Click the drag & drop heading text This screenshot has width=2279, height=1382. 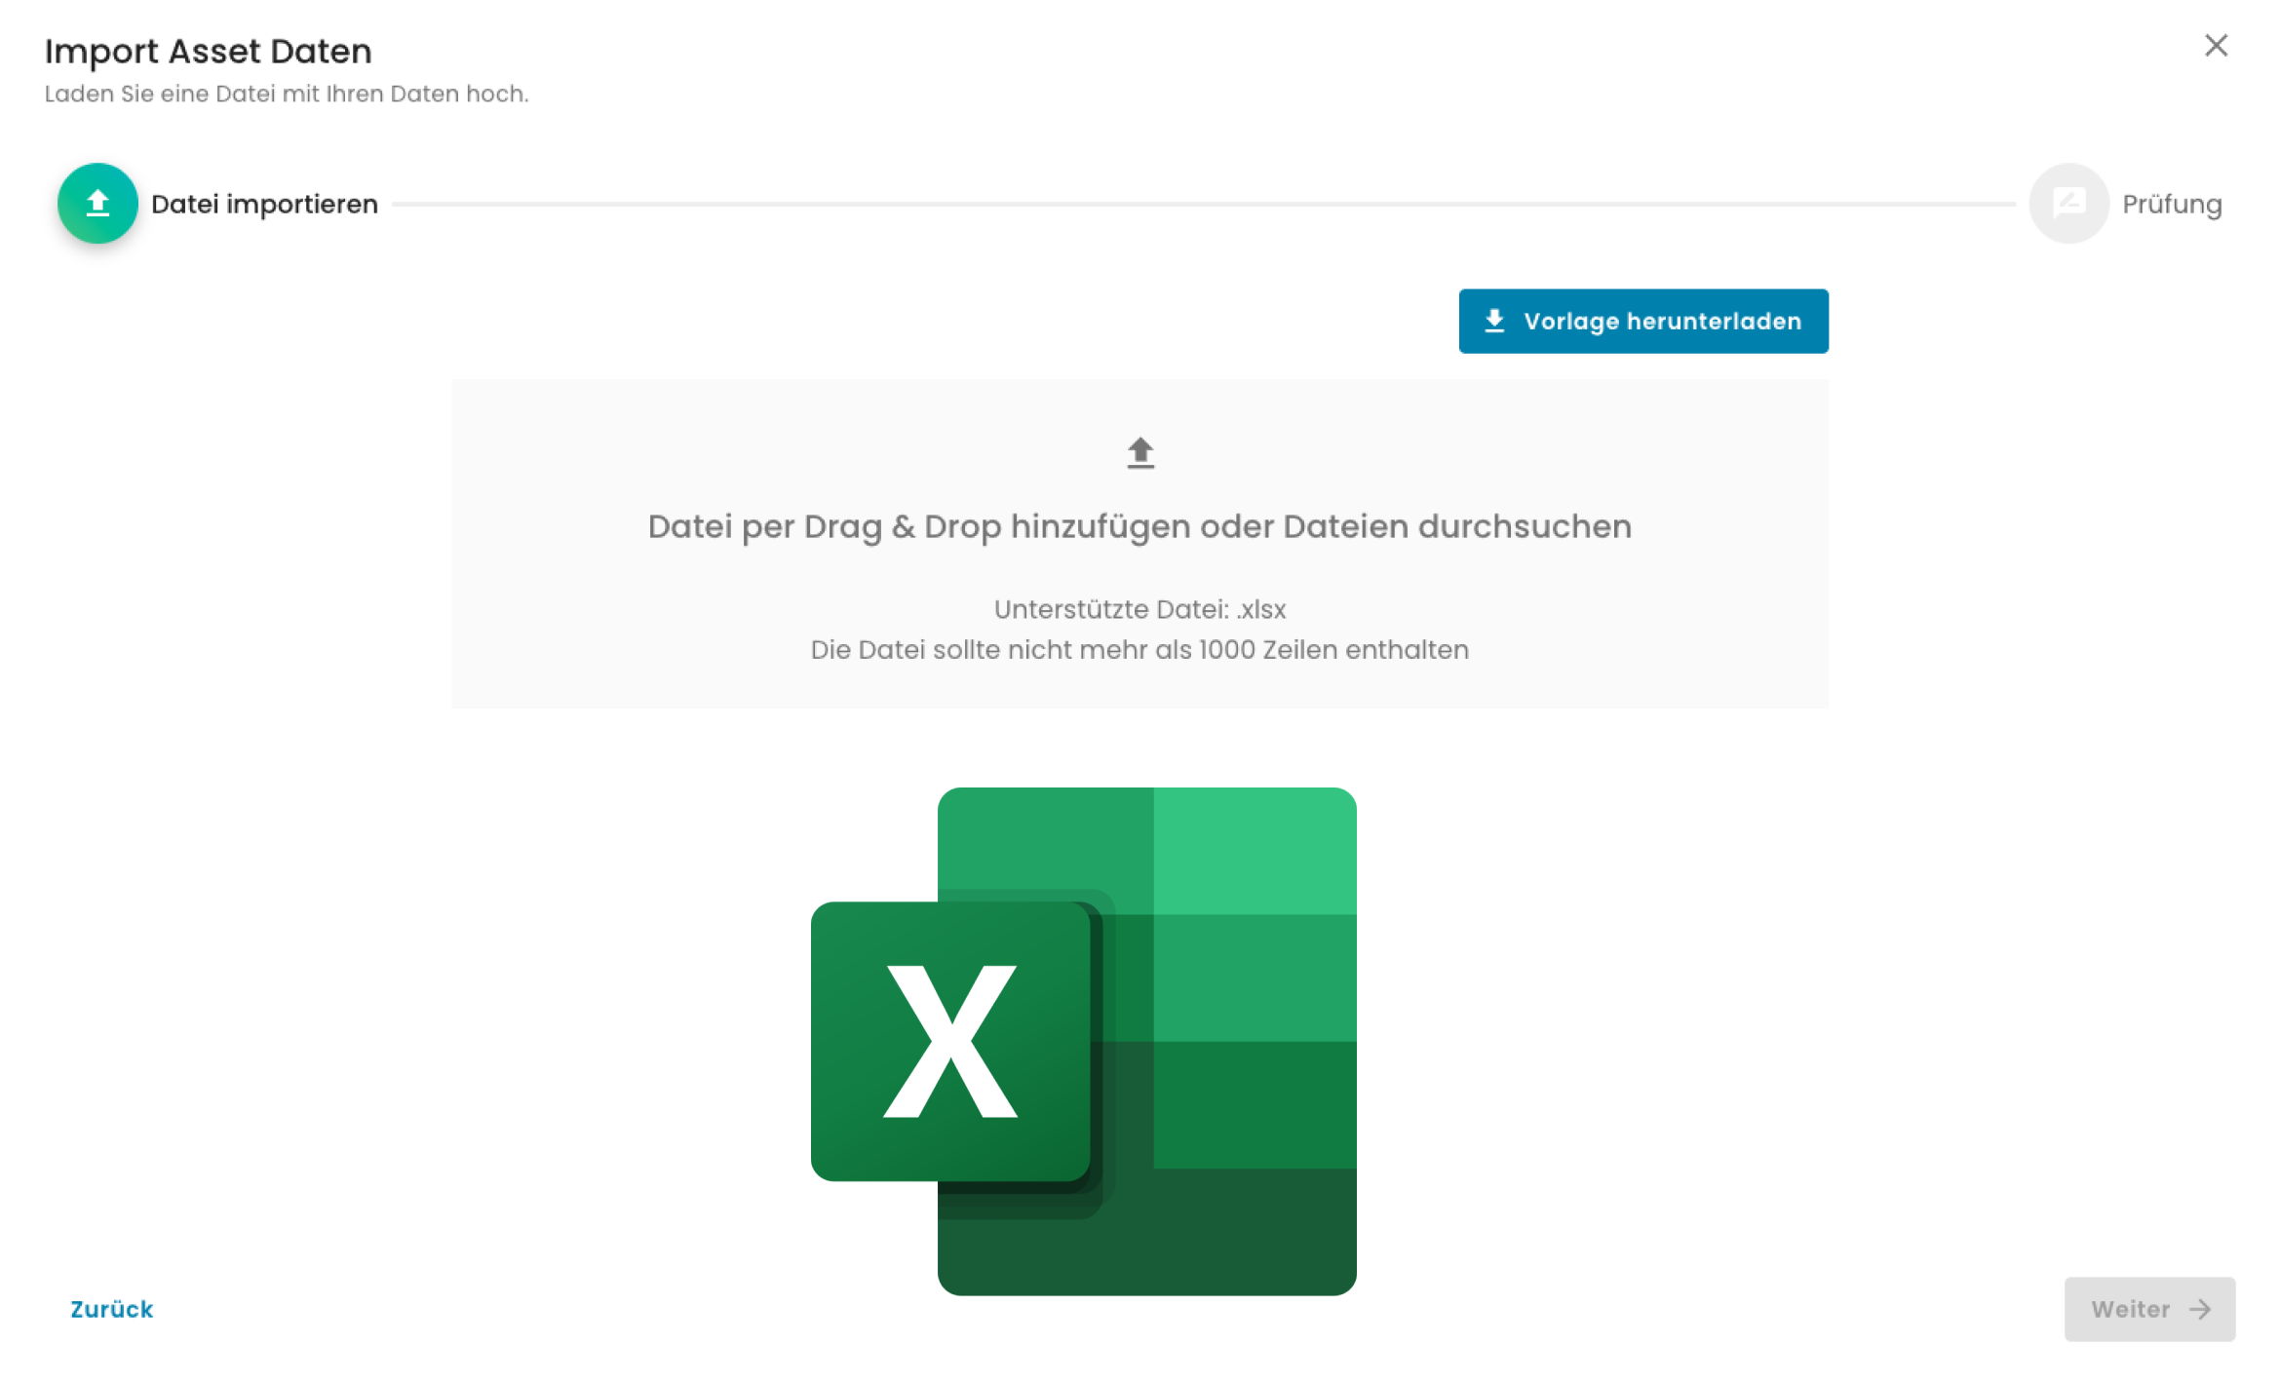click(1139, 526)
